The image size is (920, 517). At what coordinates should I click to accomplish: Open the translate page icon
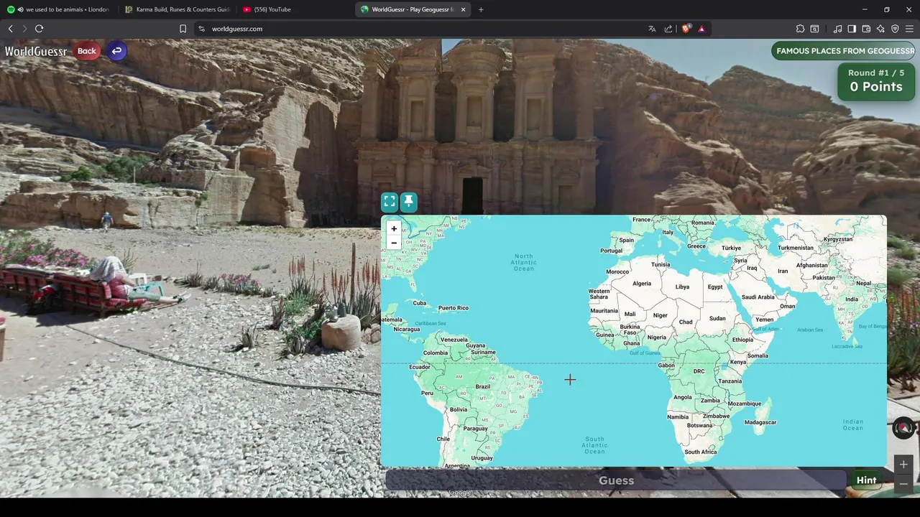pos(652,29)
